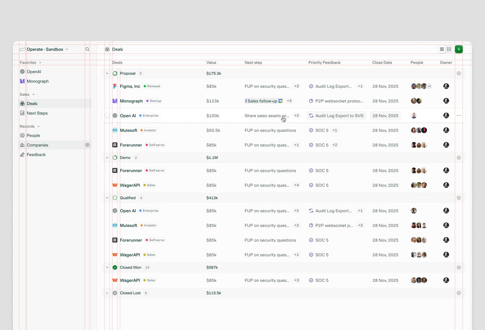485x330 pixels.
Task: Add a deal to the Closed Won group
Action: click(x=459, y=268)
